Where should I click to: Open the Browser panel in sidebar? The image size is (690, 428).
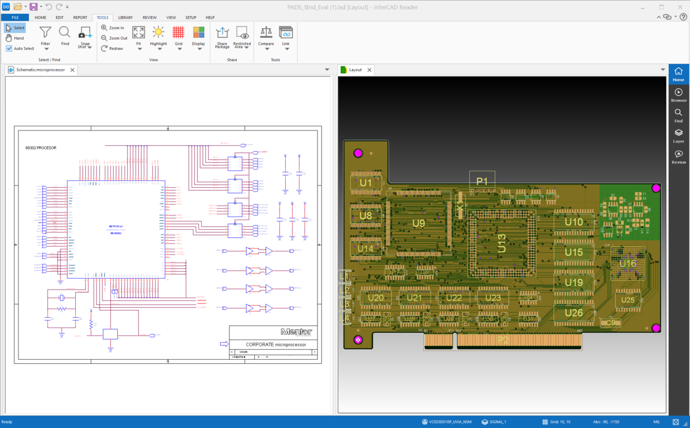(x=678, y=95)
